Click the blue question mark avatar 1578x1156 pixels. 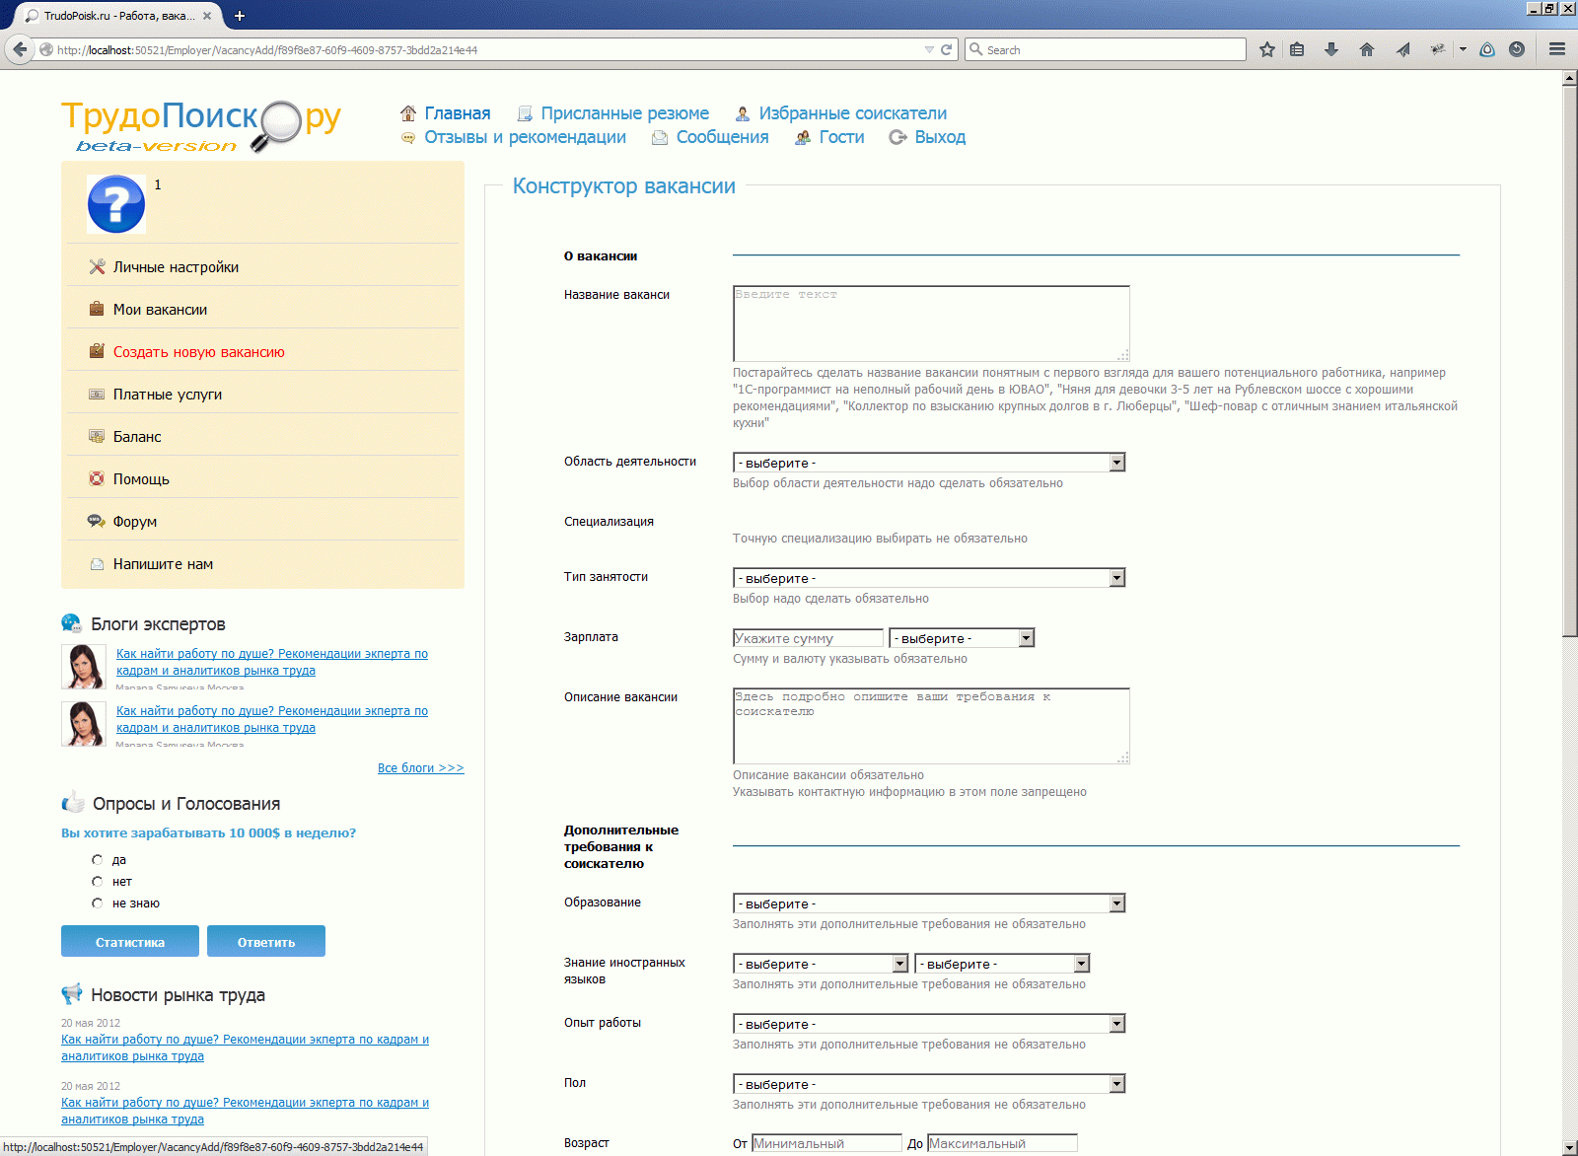[116, 204]
